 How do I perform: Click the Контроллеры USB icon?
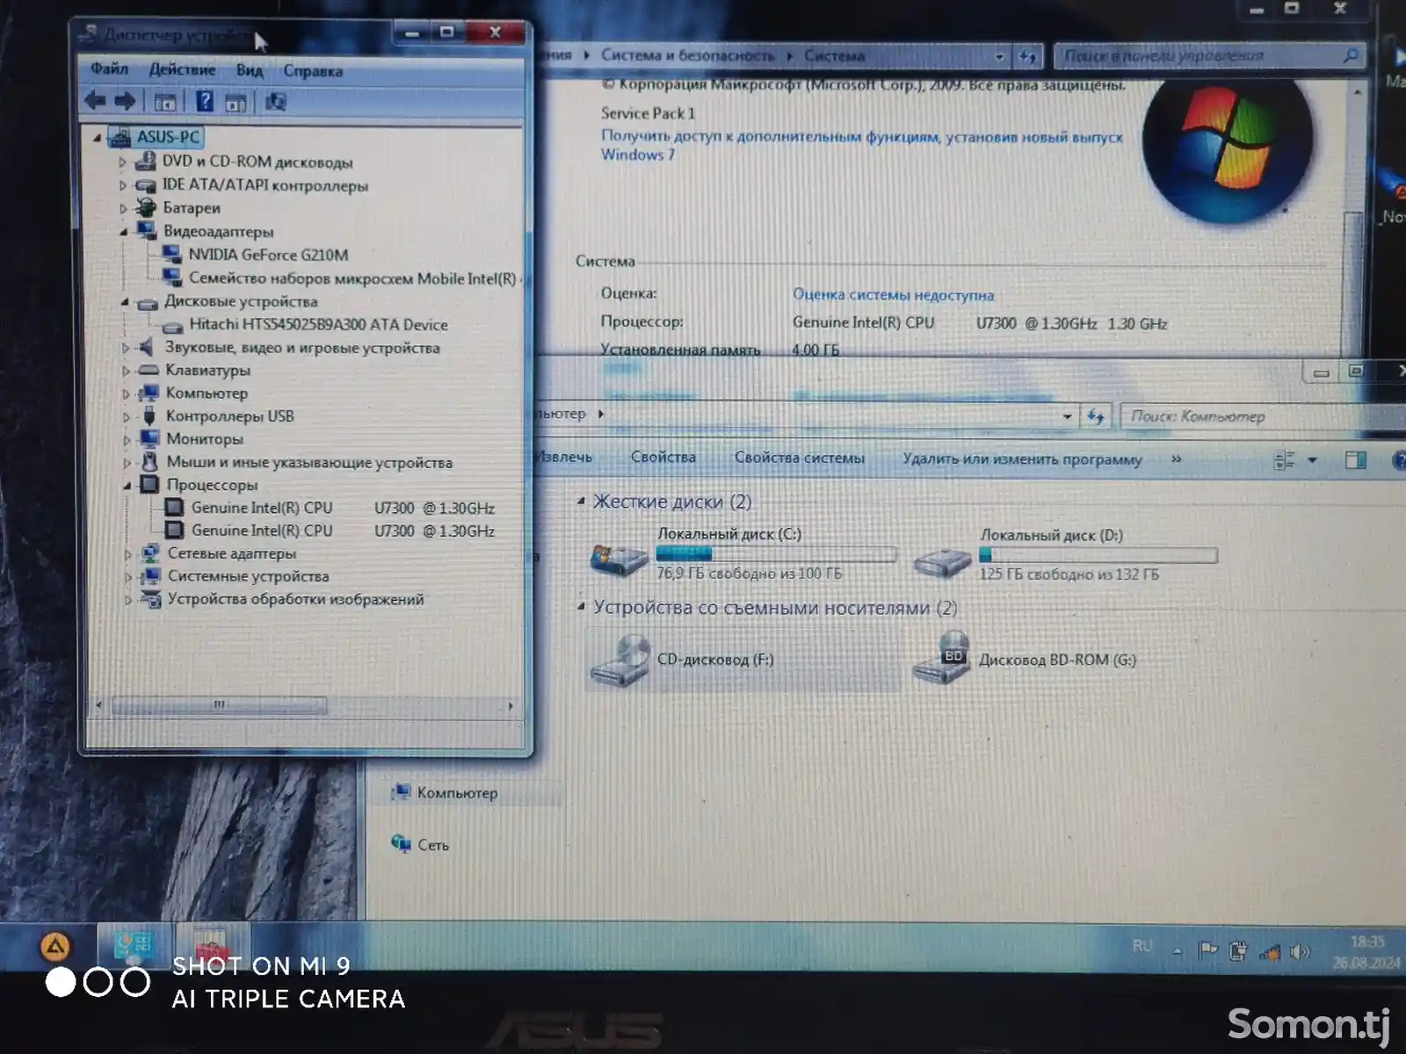click(149, 415)
